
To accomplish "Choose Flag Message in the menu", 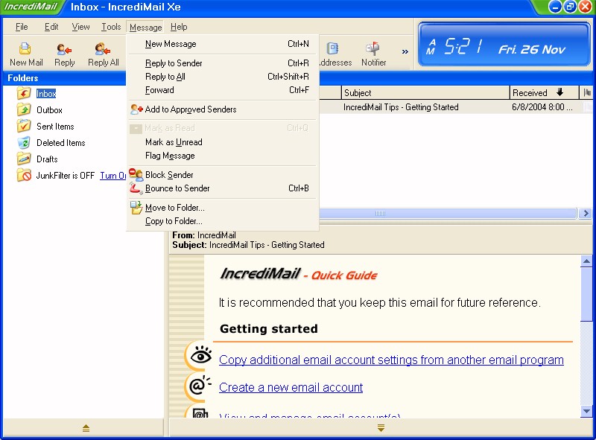I will [x=170, y=156].
